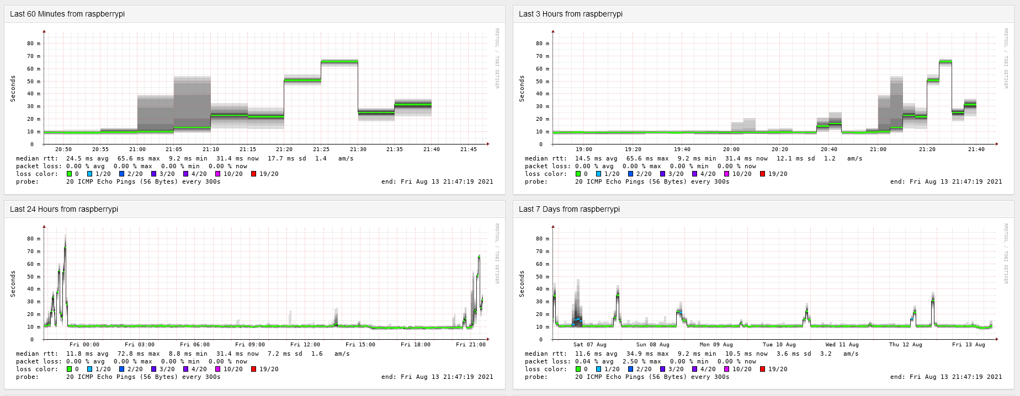Click the red 19/20 swatch in Last 3 Hours legend
Viewport: 1020px width, 396px height.
[763, 174]
